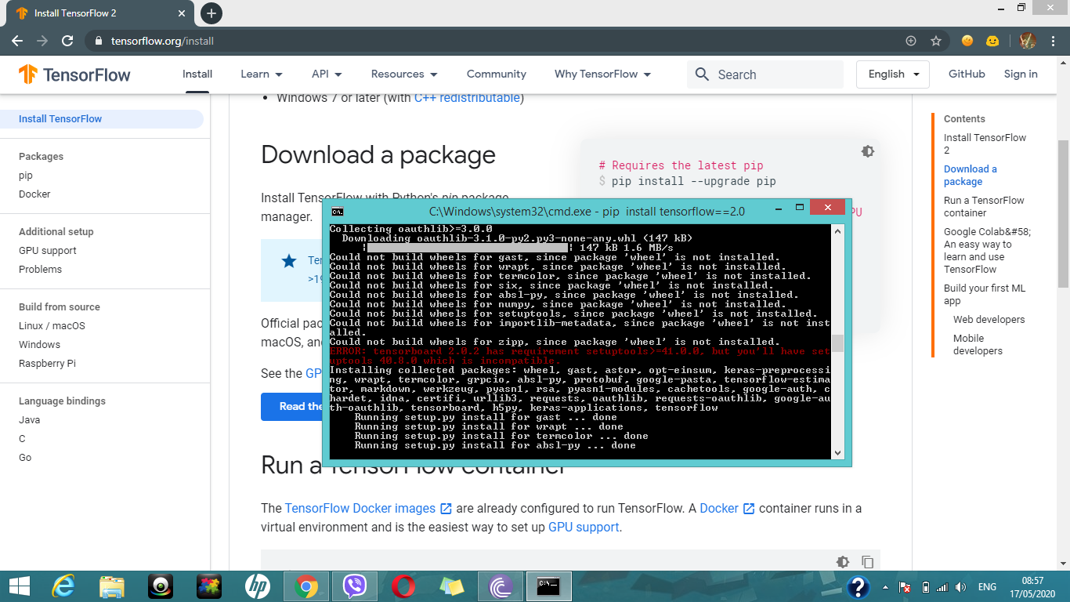Click the cmd window scrollbar thumb

(838, 343)
